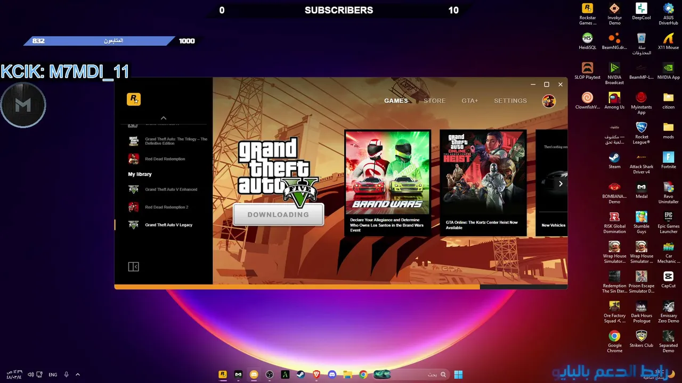Open the mods folder on desktop
This screenshot has height=383, width=682.
point(668,130)
